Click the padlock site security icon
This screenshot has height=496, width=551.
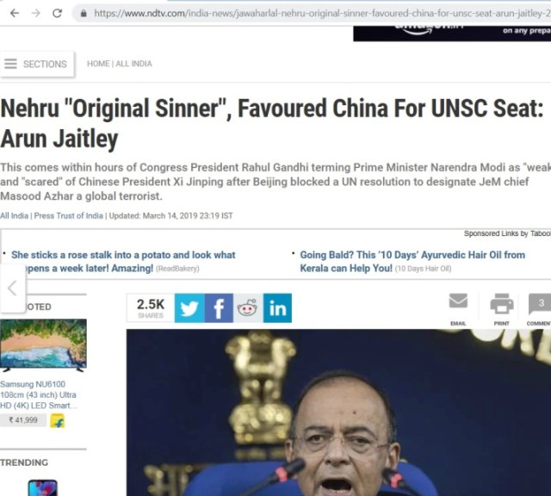[84, 14]
